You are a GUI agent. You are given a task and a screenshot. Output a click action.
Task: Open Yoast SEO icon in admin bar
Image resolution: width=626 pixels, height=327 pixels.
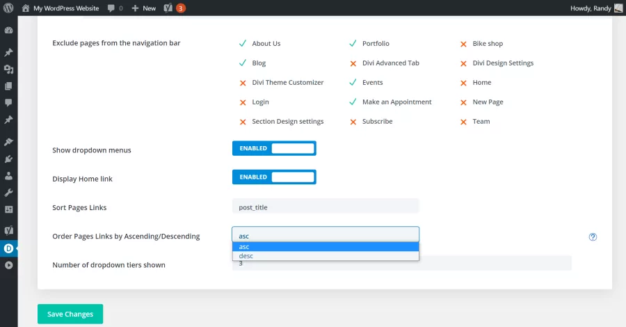pyautogui.click(x=168, y=8)
